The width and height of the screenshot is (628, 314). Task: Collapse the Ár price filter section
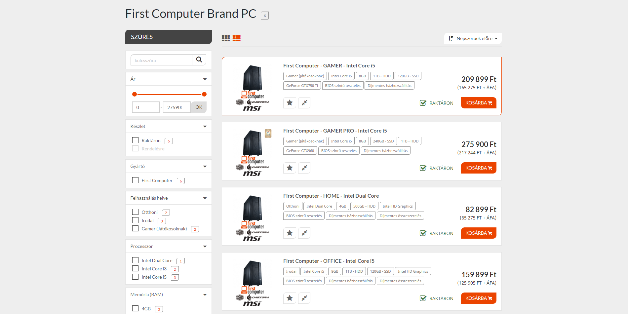pyautogui.click(x=205, y=79)
